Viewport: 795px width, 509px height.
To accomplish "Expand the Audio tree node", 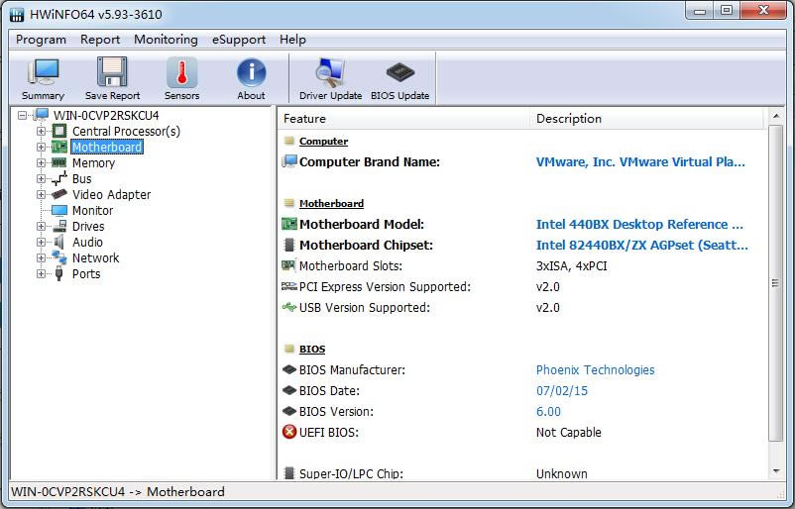I will [41, 242].
